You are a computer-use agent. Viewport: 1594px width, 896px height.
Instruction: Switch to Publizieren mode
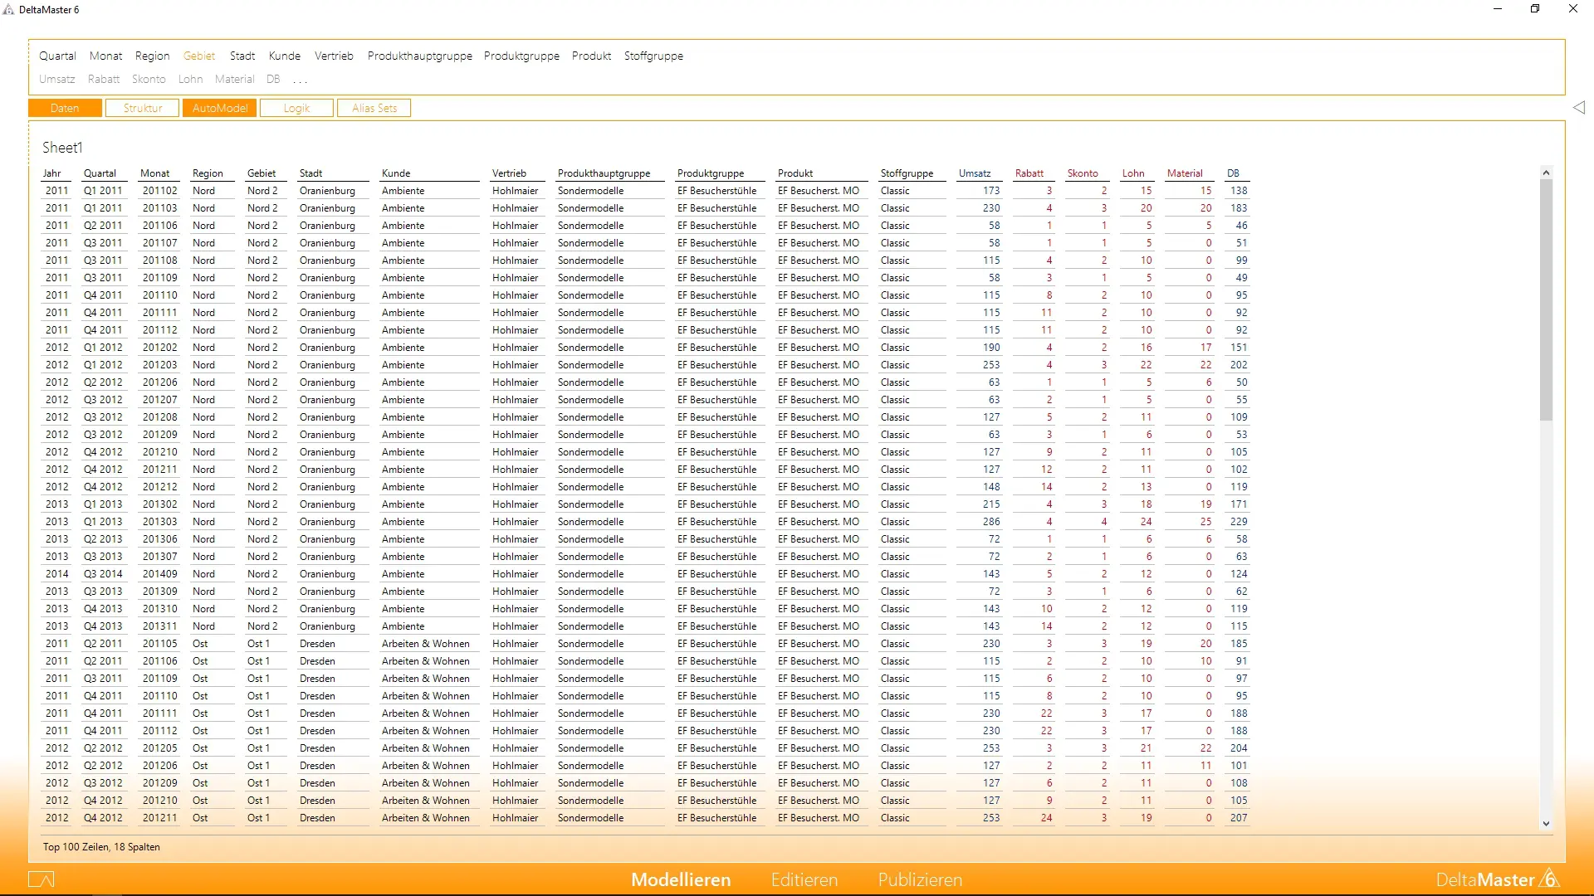[x=920, y=879]
